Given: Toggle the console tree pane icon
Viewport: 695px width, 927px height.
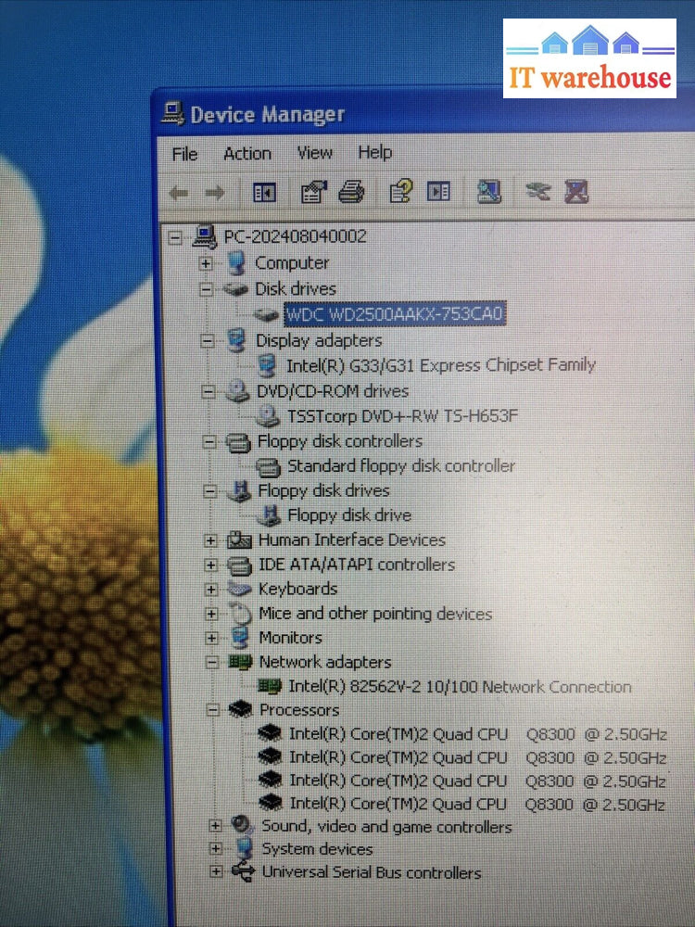Looking at the screenshot, I should [265, 193].
